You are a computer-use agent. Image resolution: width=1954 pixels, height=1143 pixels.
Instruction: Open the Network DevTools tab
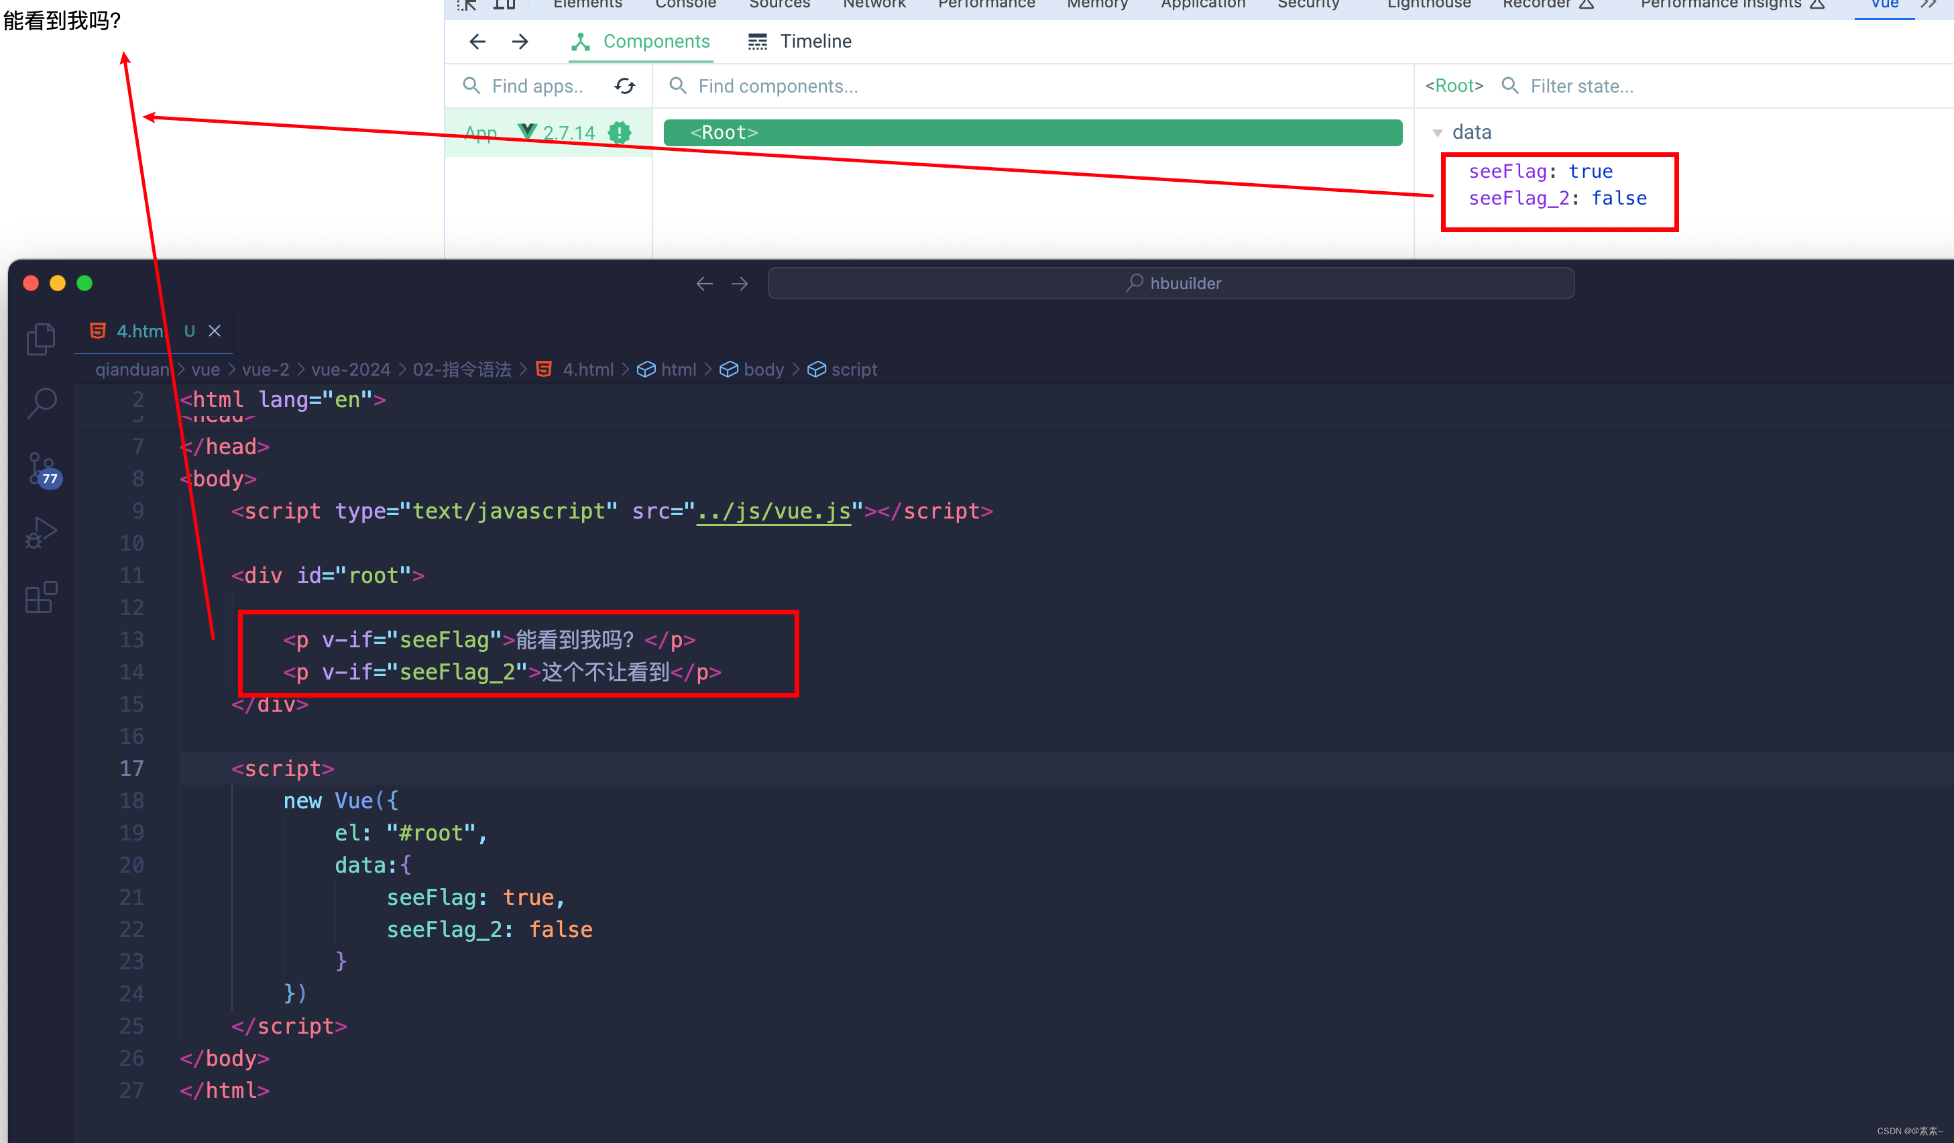[x=874, y=4]
